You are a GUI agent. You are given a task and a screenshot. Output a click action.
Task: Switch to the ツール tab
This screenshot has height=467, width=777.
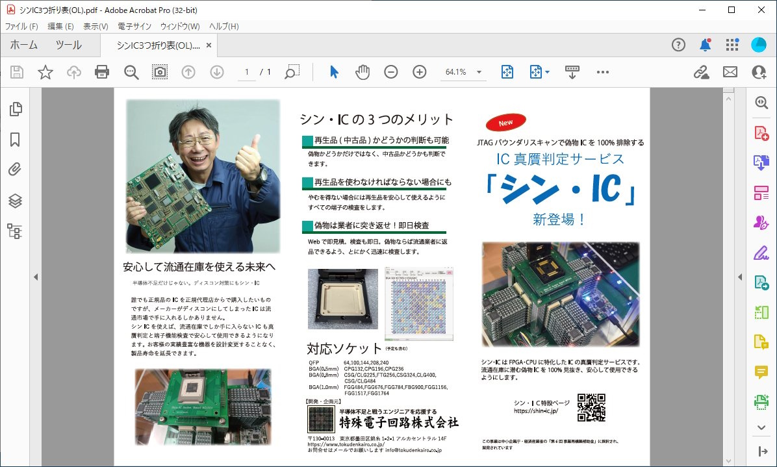(68, 45)
